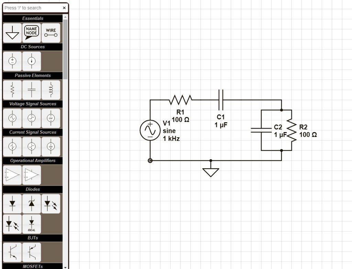Select the NAME NODE label tool
Screen dimensions: 352x269
tap(31, 33)
